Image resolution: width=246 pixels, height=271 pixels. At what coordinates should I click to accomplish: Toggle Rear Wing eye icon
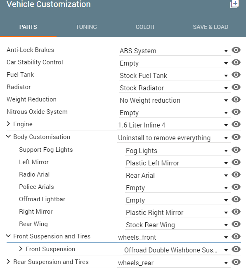(236, 224)
